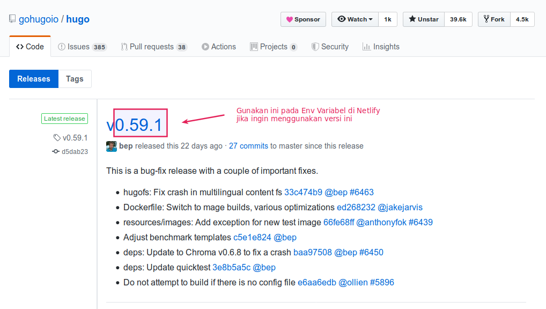Open the 27 commits link
Viewport: 546px width, 309px height.
(x=248, y=146)
